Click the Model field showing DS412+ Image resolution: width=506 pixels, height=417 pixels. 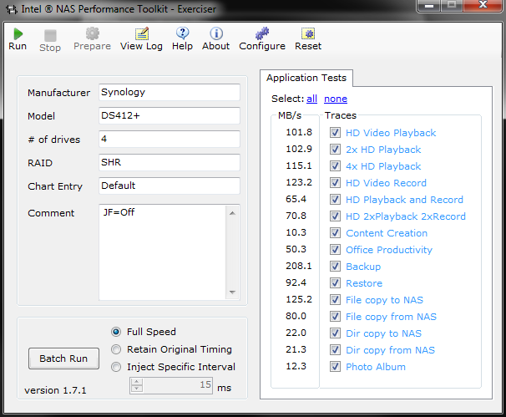tap(170, 115)
